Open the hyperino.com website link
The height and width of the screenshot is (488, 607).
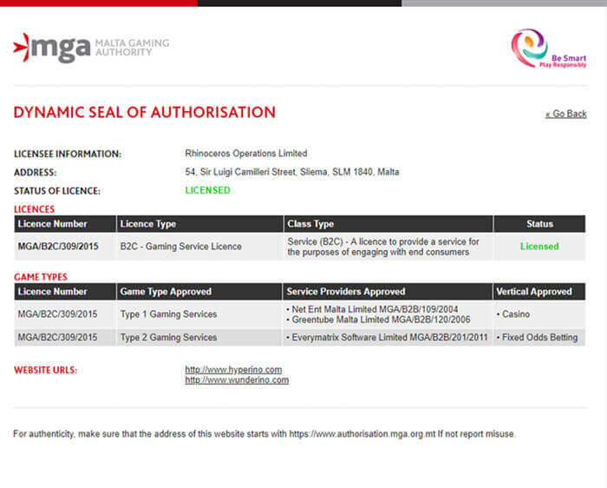click(x=233, y=369)
